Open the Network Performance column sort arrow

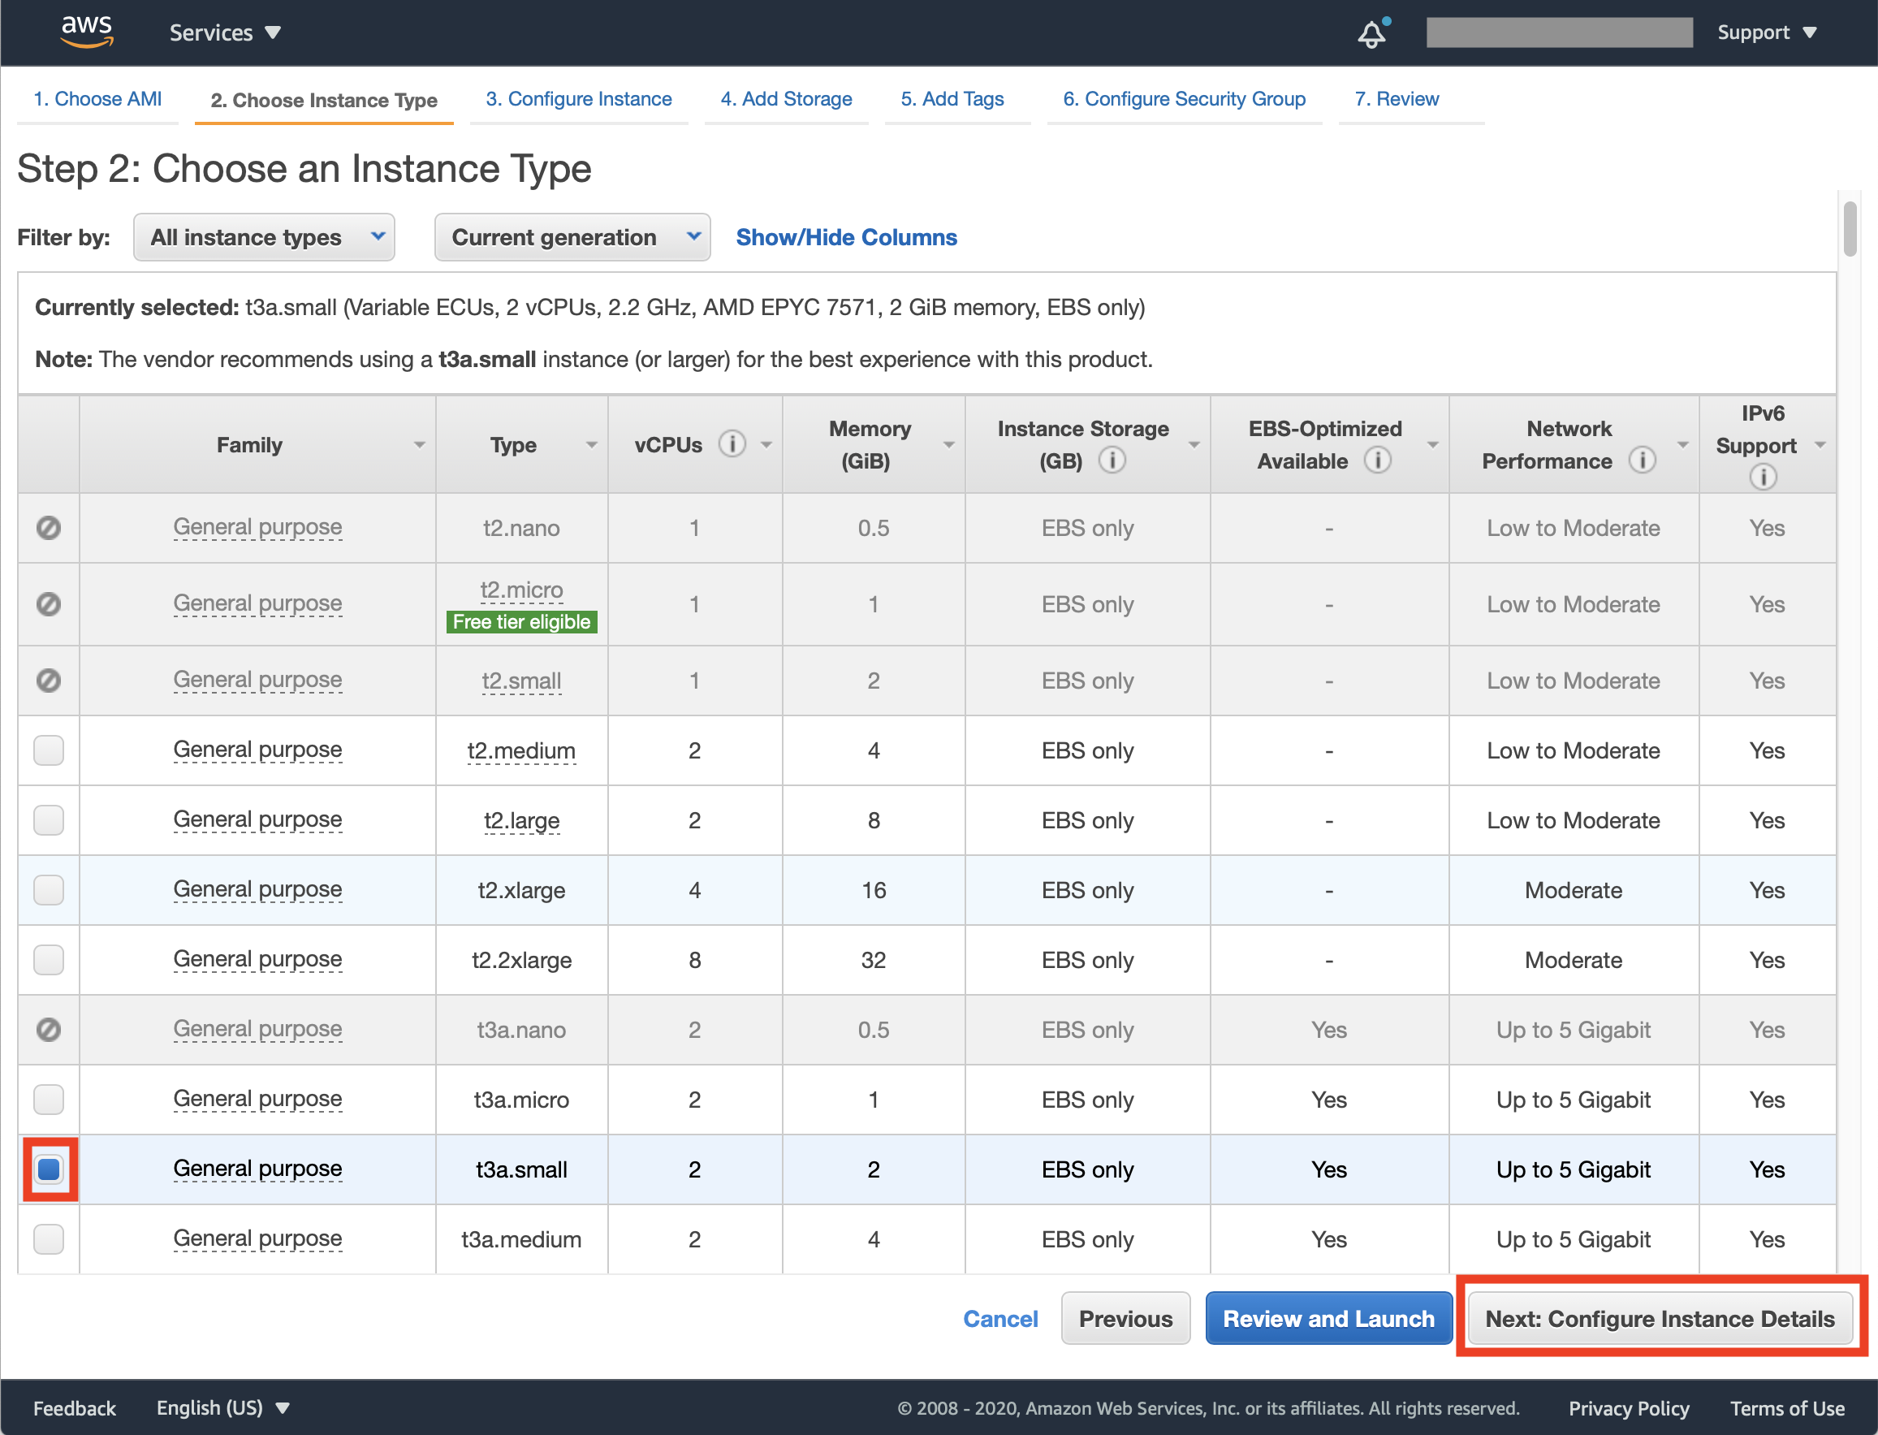coord(1682,445)
